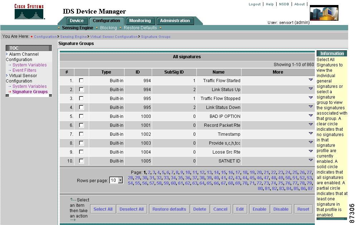Click the More arrow for Timestamp row
Viewport: 356px width, 225px height.
(x=311, y=134)
